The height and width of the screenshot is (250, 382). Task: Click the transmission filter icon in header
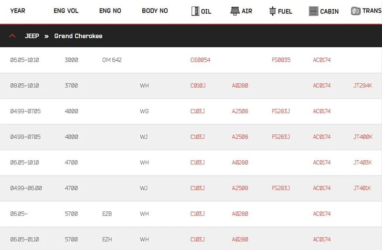pyautogui.click(x=356, y=11)
